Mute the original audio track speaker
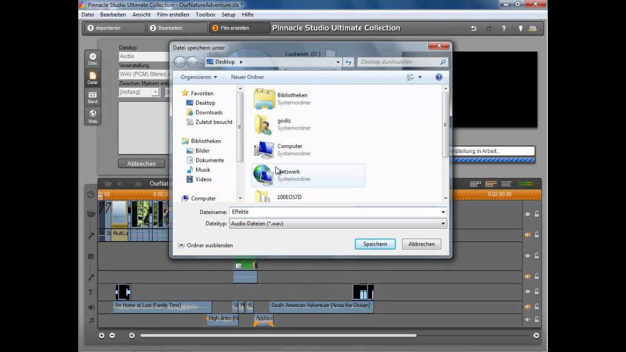 (x=528, y=235)
